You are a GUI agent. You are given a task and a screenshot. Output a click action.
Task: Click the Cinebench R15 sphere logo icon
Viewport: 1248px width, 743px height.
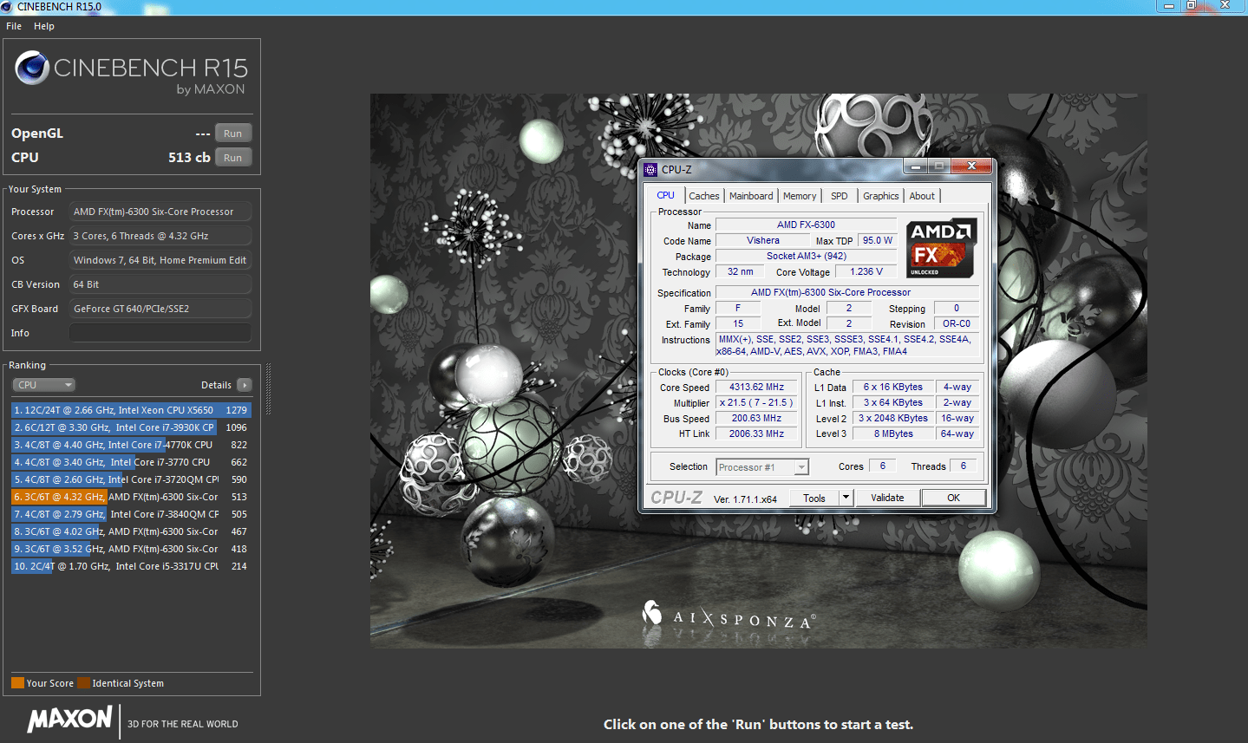(x=32, y=68)
